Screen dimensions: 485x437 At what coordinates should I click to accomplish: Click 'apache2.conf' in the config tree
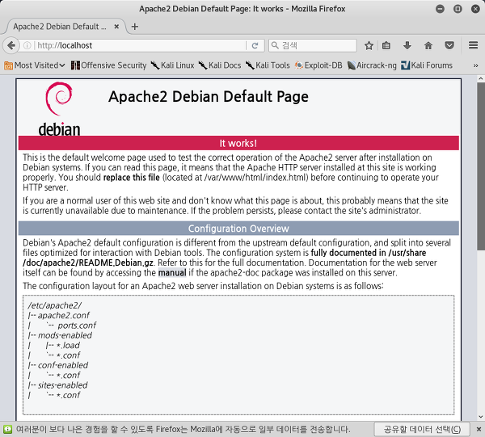(x=64, y=315)
